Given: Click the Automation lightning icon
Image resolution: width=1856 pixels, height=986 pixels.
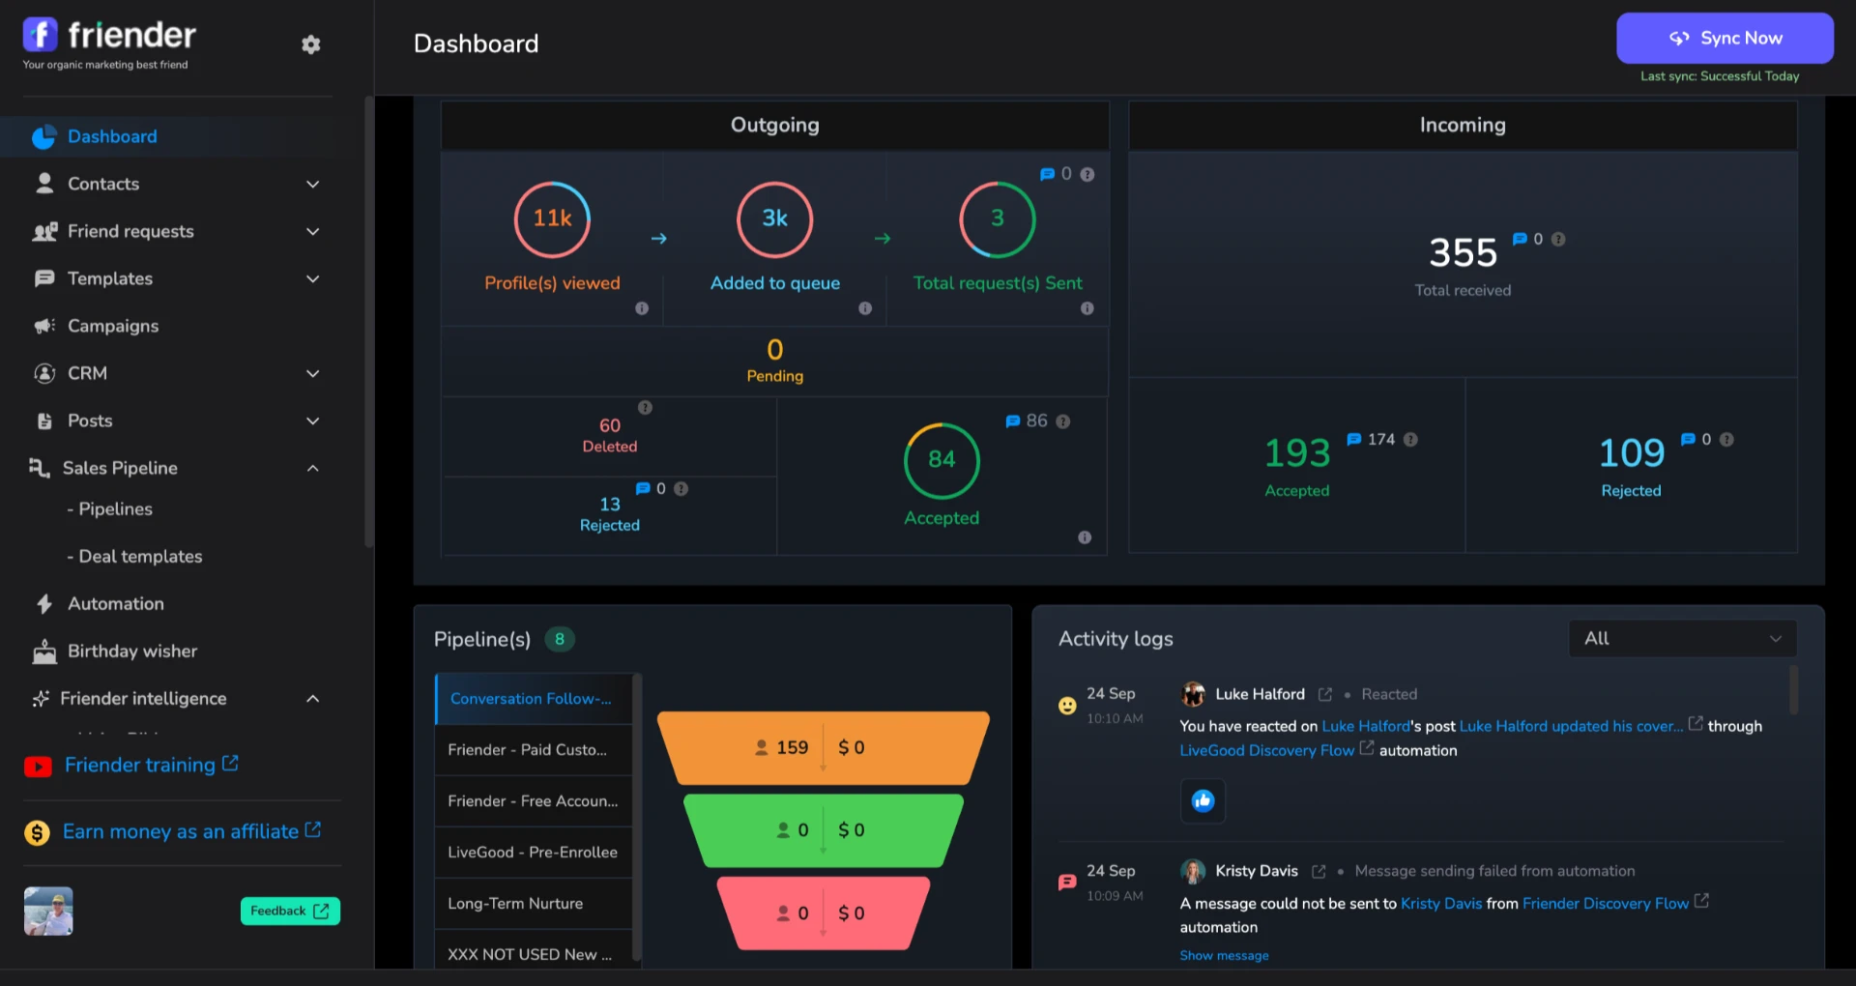Looking at the screenshot, I should (x=44, y=604).
